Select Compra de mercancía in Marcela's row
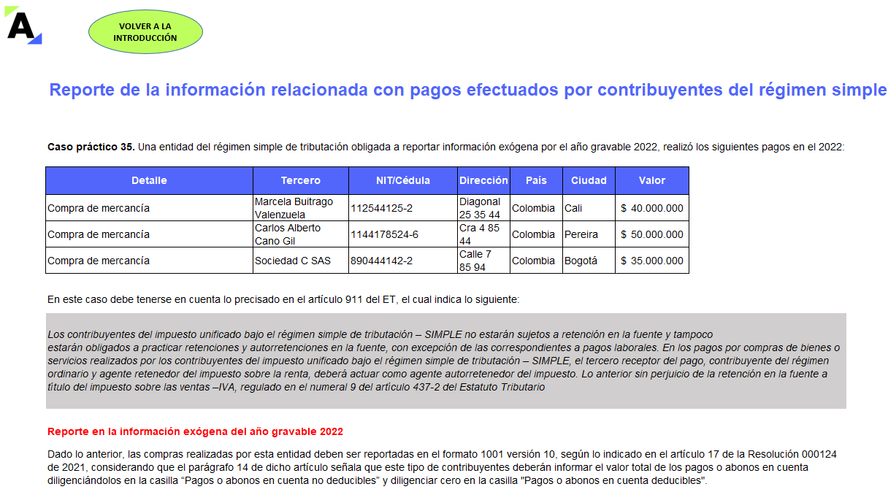Viewport: 888px width, 492px height. [149, 208]
